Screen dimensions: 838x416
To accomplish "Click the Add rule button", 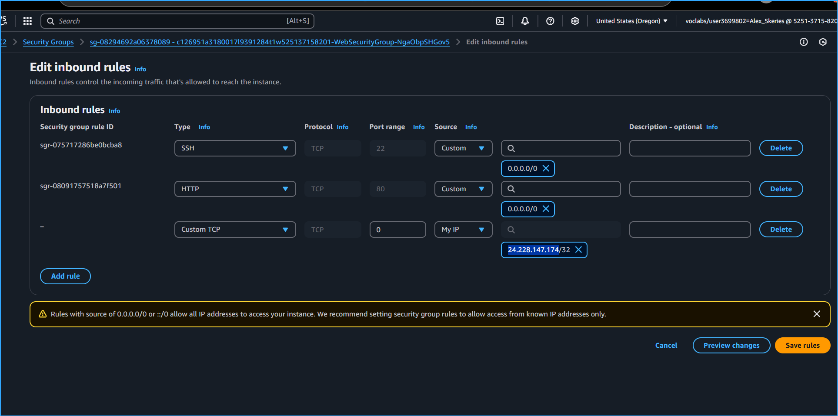I will pos(65,276).
